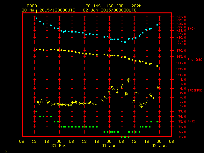Click the page number 2 below the chart
The width and height of the screenshot is (204, 153).
click(x=6, y=151)
